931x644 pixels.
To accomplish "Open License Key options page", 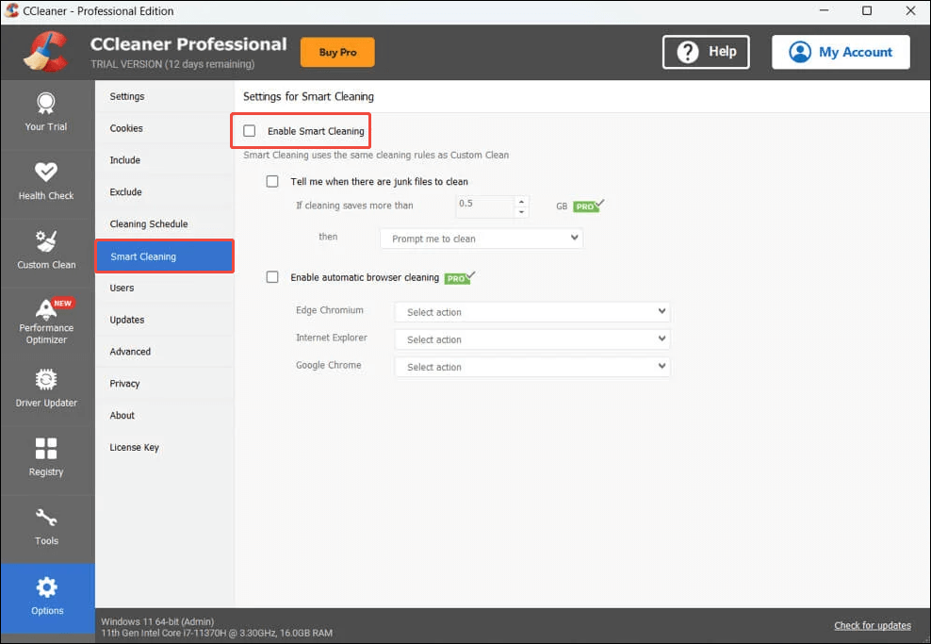I will pyautogui.click(x=165, y=447).
